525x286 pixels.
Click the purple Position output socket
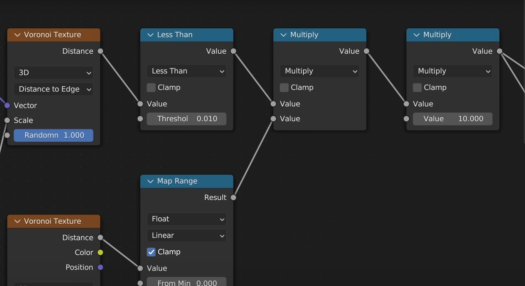[100, 267]
